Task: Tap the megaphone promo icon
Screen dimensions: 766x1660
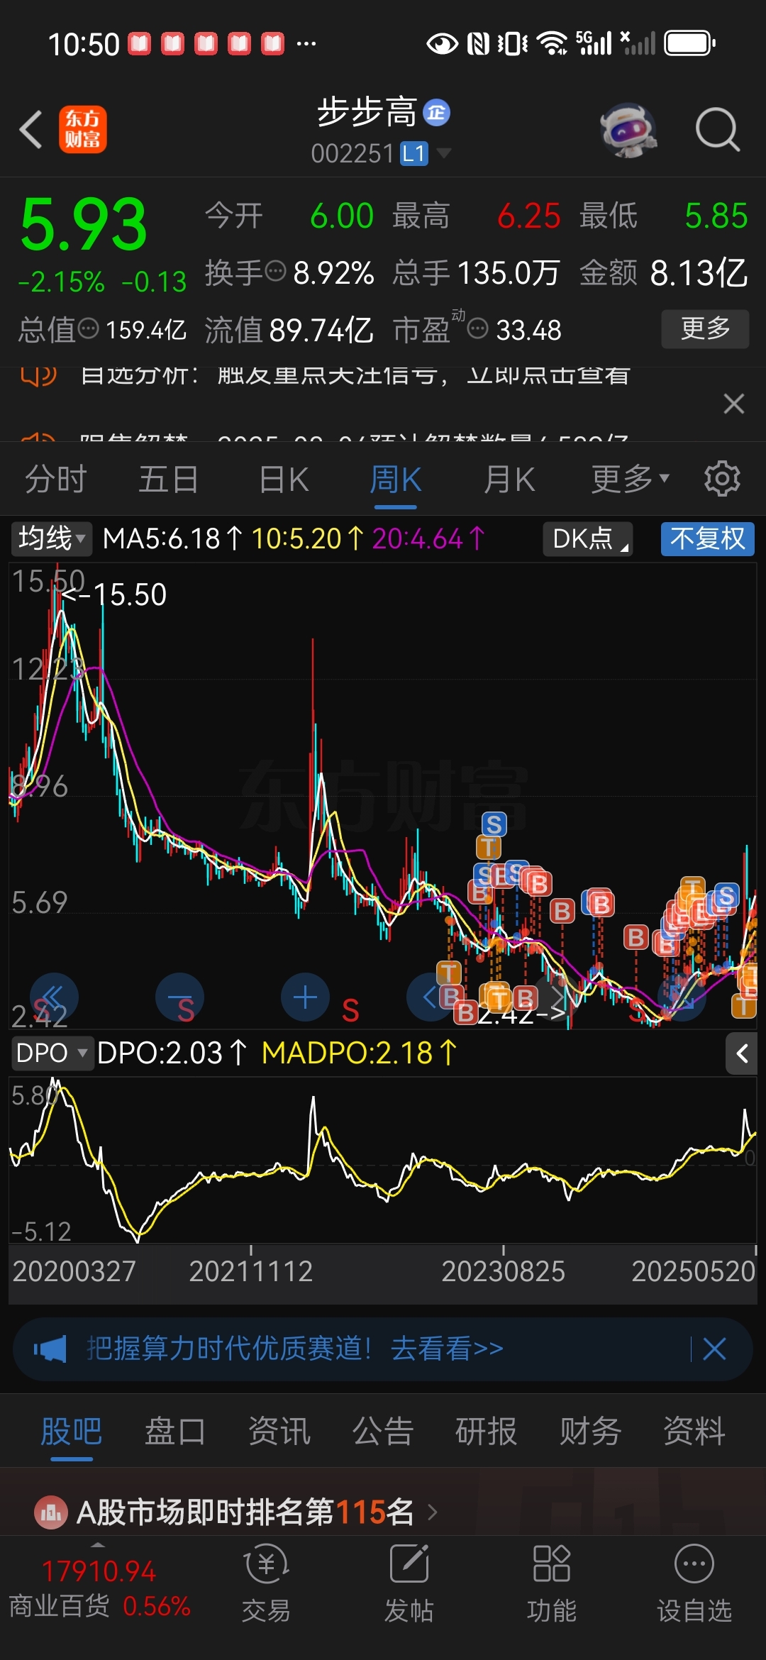Action: pos(50,1349)
